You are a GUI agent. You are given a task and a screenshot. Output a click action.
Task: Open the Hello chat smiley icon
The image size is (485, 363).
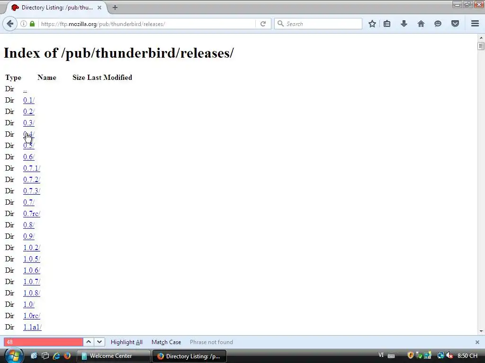tap(438, 24)
